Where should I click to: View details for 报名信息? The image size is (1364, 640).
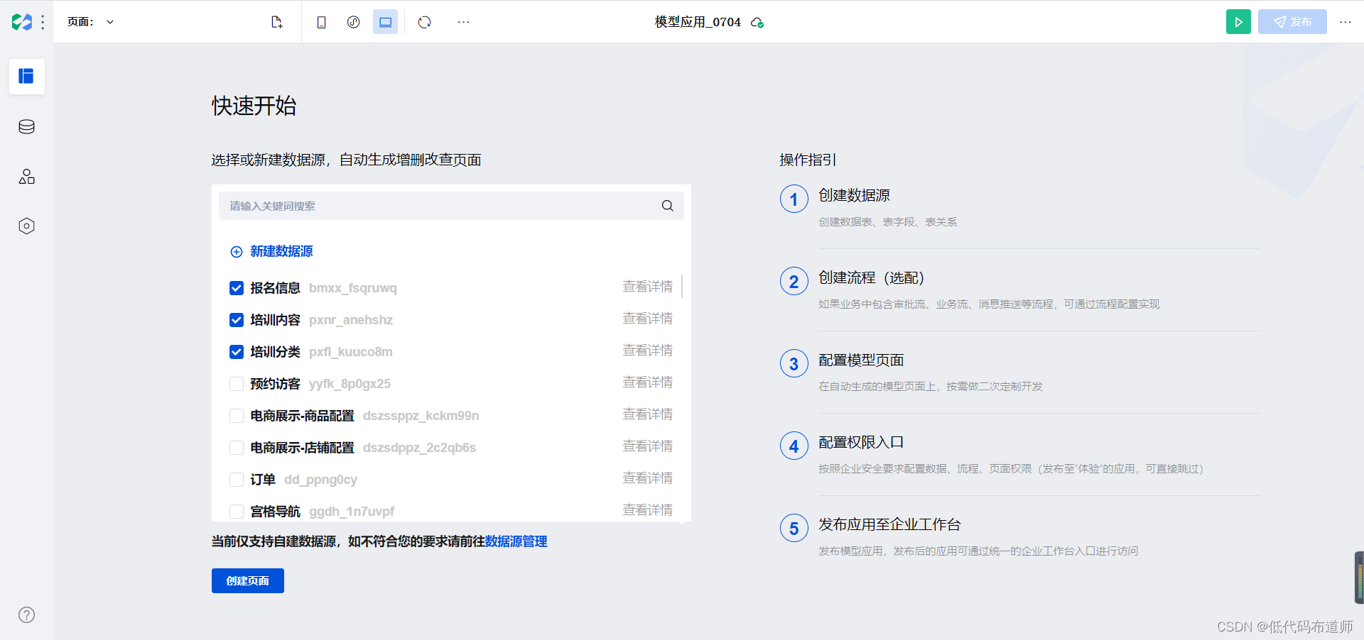(x=648, y=287)
